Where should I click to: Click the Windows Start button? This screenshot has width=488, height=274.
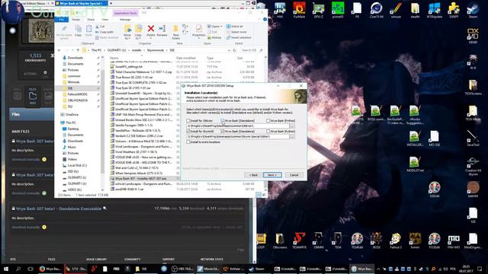click(x=6, y=269)
